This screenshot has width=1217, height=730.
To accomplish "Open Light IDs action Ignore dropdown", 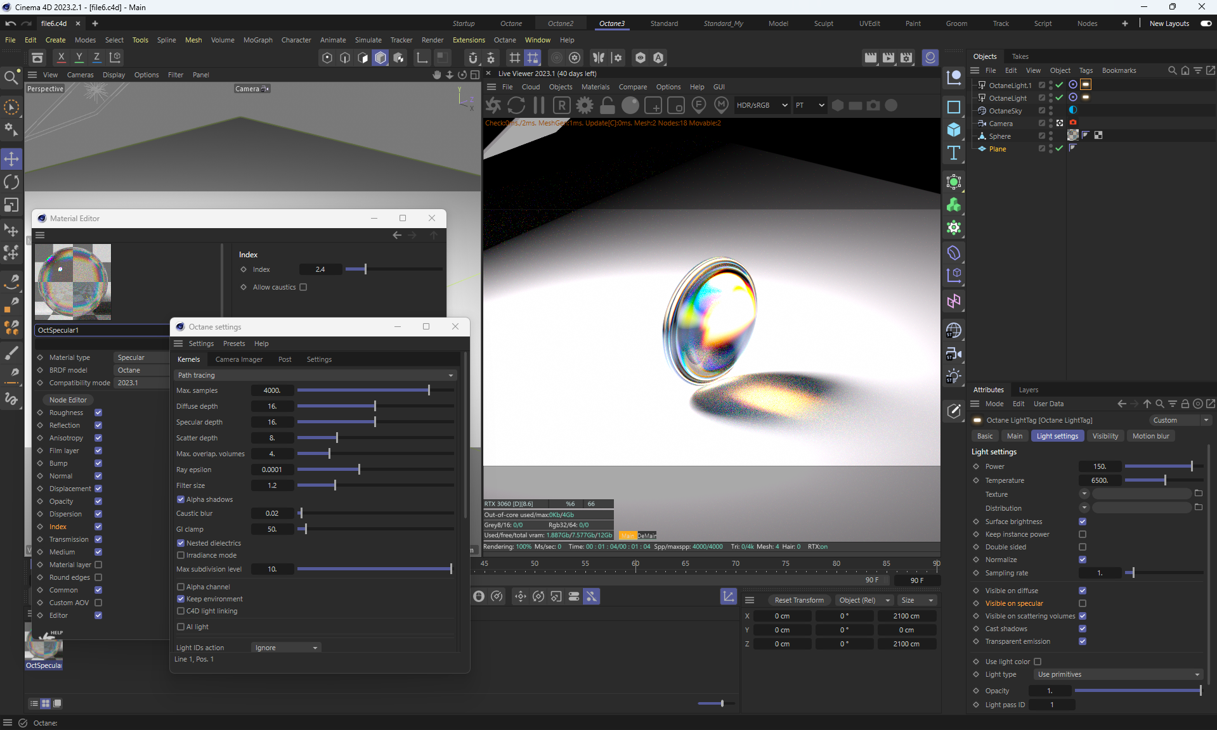I will (286, 648).
